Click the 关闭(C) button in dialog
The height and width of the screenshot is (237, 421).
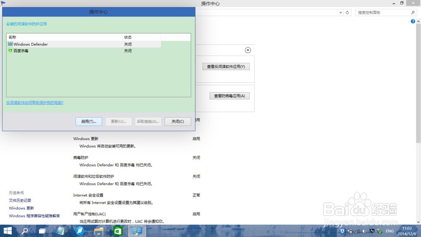pyautogui.click(x=178, y=121)
